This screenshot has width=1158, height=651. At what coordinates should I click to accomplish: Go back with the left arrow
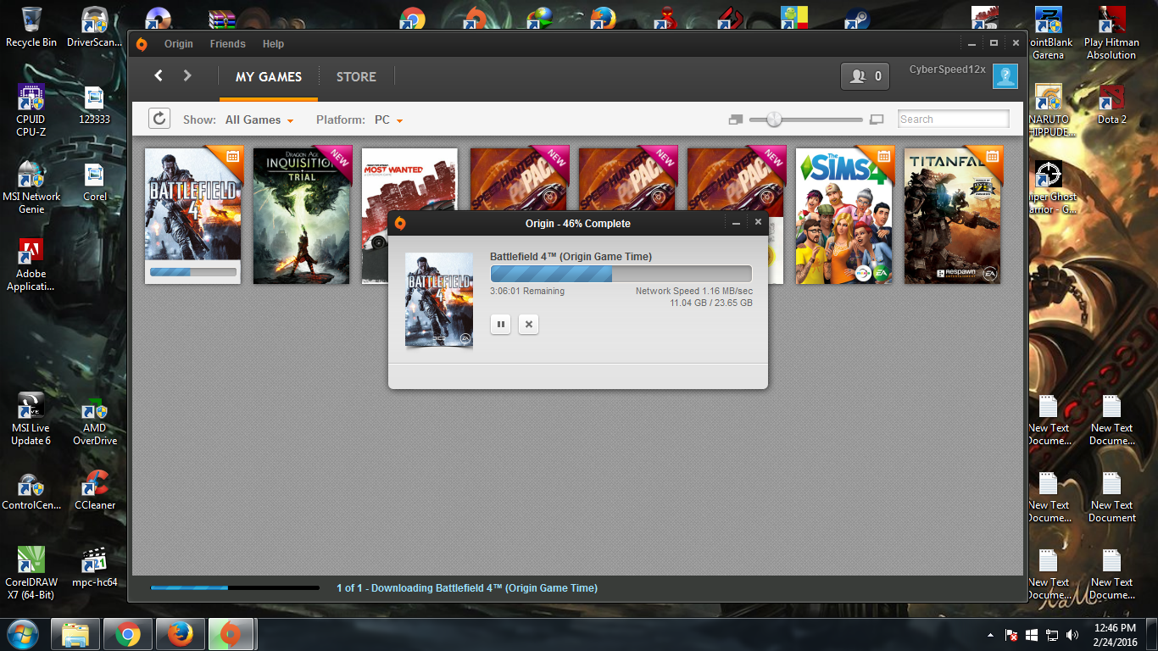click(x=159, y=75)
